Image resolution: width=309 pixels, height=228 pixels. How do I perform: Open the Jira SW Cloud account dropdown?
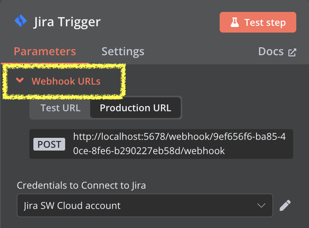(145, 205)
